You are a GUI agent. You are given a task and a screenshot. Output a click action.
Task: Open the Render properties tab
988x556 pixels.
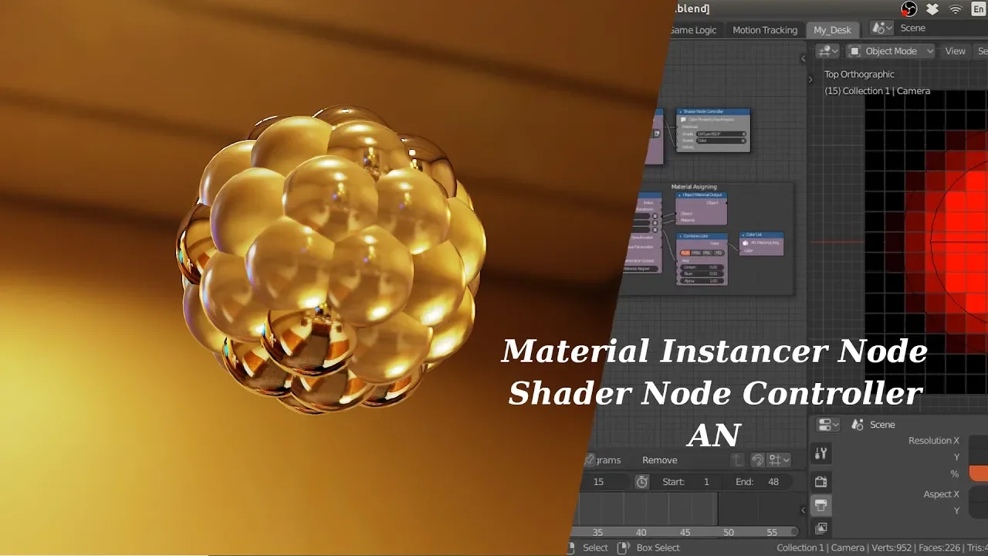(x=821, y=482)
